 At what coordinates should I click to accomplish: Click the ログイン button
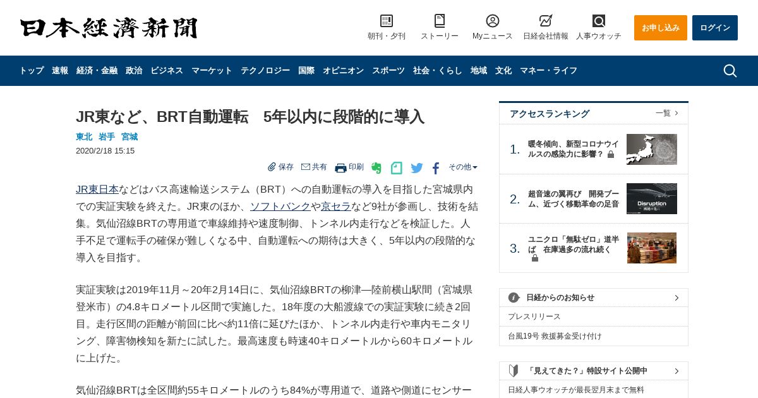tap(715, 28)
